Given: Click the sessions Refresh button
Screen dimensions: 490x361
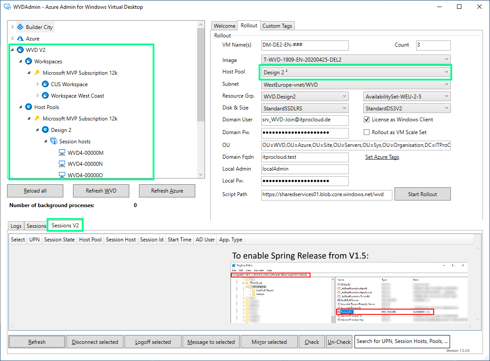Looking at the screenshot, I should pyautogui.click(x=37, y=342).
